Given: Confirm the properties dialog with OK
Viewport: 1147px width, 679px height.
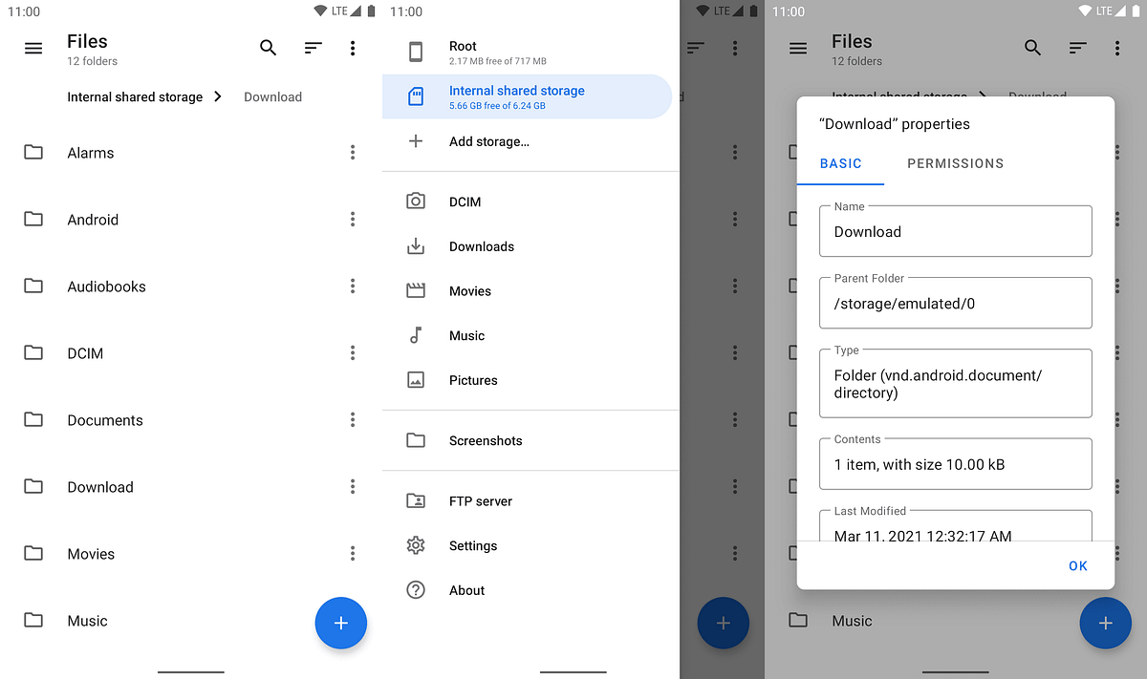Looking at the screenshot, I should click(x=1078, y=565).
